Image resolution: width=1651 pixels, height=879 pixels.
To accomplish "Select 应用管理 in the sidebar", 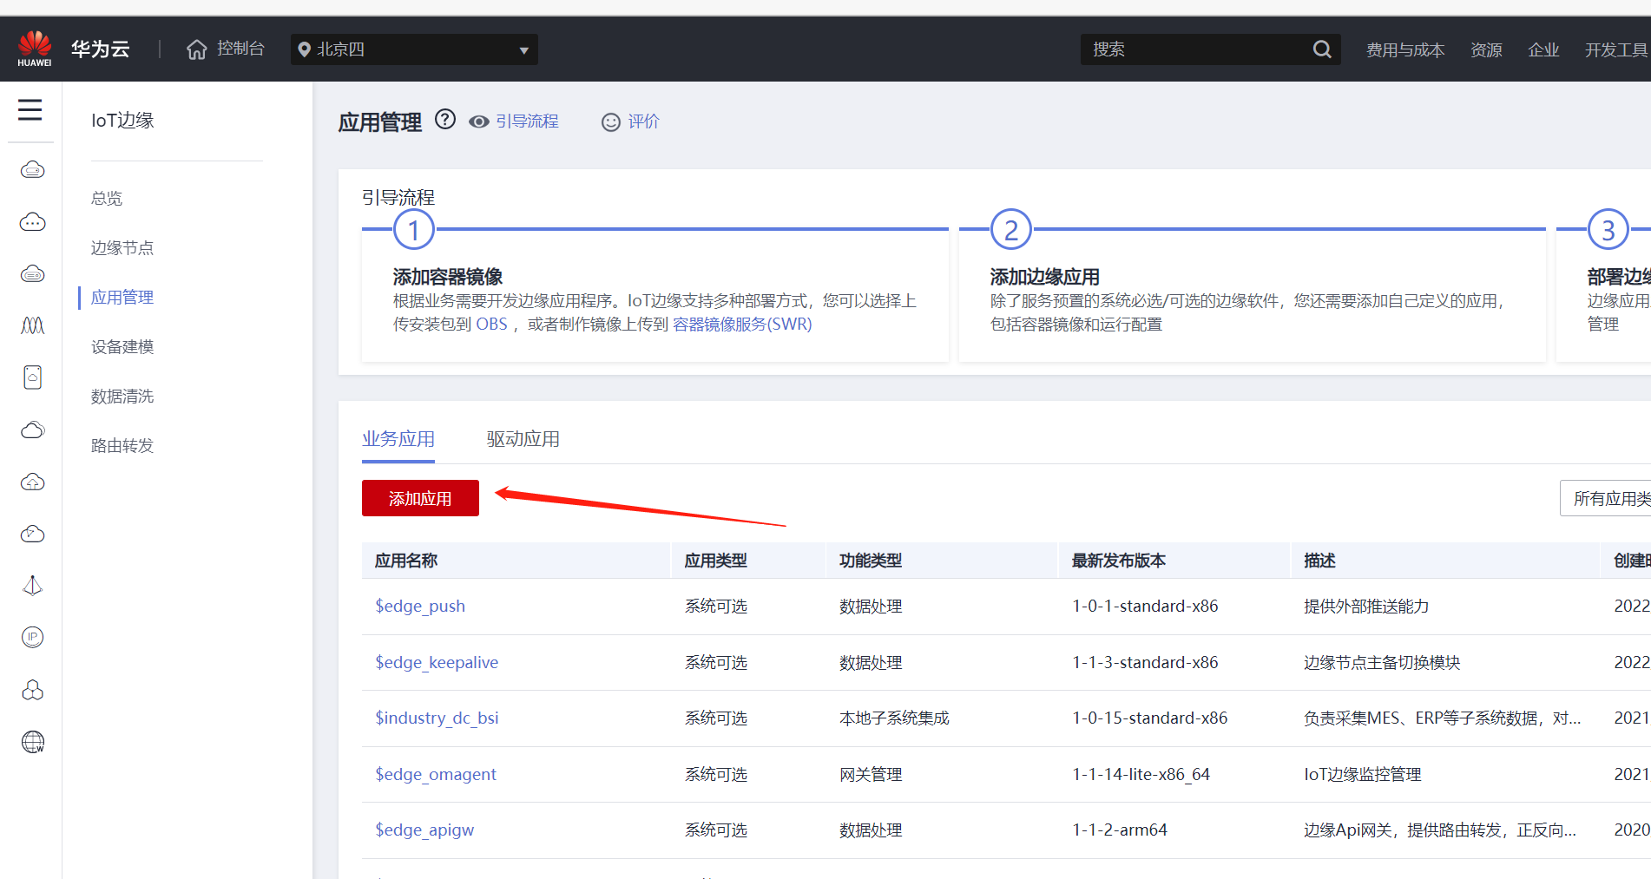I will (x=122, y=298).
